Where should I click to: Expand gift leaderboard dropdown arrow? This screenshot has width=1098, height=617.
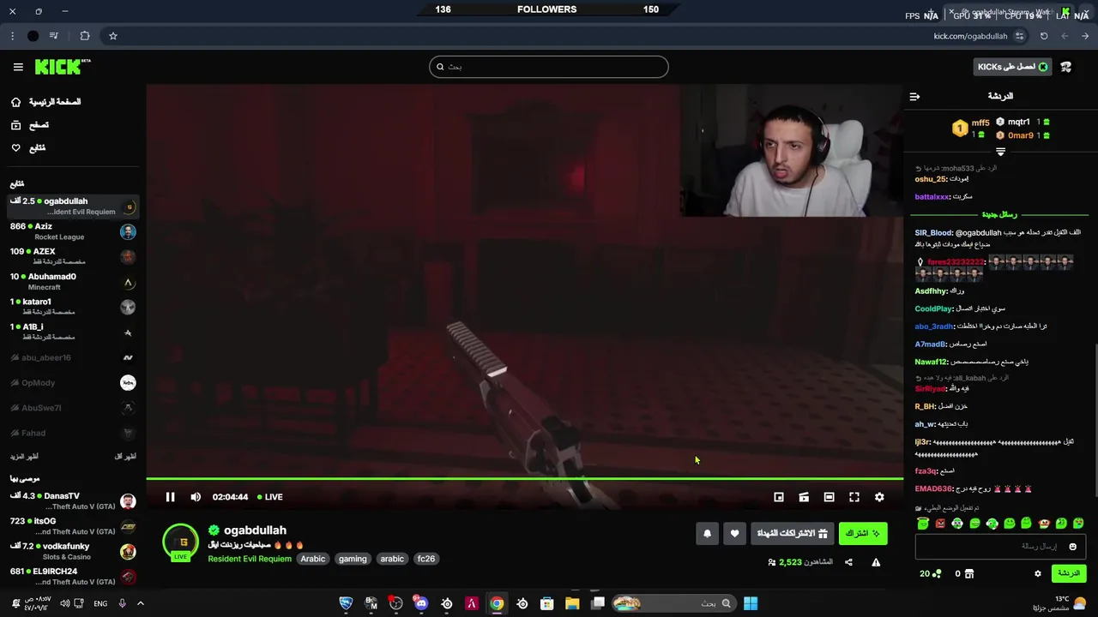pos(1000,152)
